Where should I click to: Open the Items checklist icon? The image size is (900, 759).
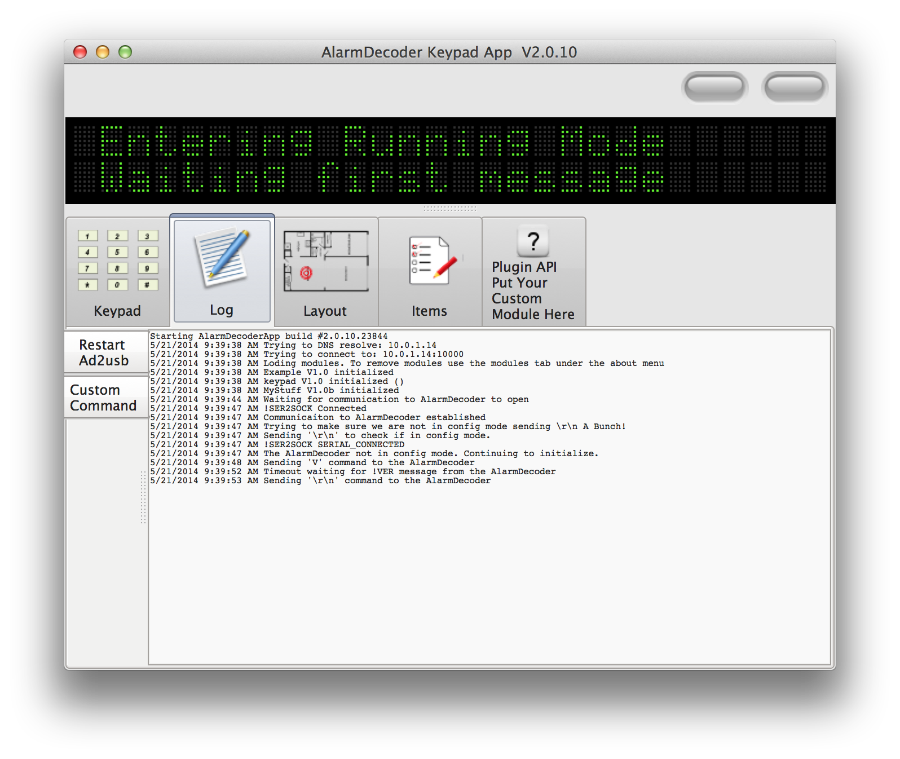433,261
